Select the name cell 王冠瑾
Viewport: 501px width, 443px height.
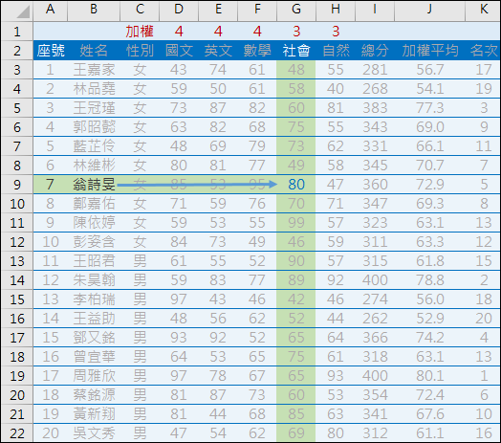tap(94, 108)
